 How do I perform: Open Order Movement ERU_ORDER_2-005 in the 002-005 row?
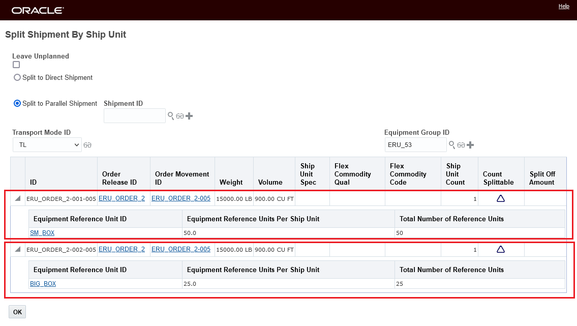click(x=181, y=249)
